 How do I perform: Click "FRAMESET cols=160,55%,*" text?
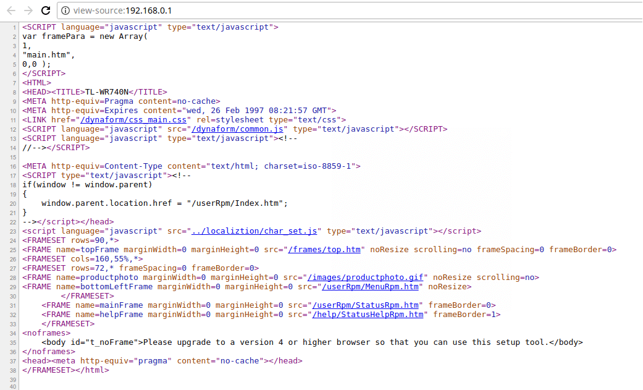click(82, 259)
